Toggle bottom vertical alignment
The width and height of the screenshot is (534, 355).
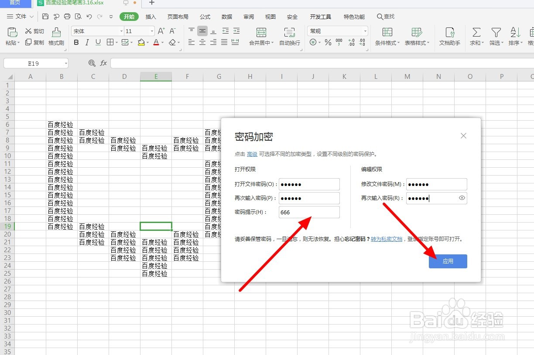click(x=213, y=31)
